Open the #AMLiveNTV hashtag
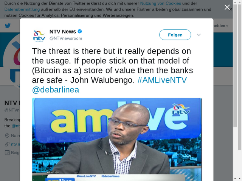The height and width of the screenshot is (181, 242). coord(162,80)
